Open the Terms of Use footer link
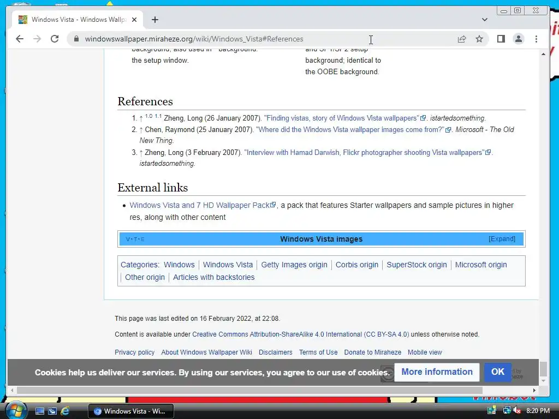This screenshot has width=559, height=419. 318,352
